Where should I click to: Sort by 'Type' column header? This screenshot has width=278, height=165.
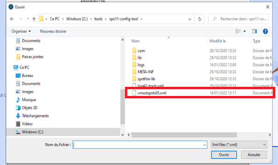[256, 41]
